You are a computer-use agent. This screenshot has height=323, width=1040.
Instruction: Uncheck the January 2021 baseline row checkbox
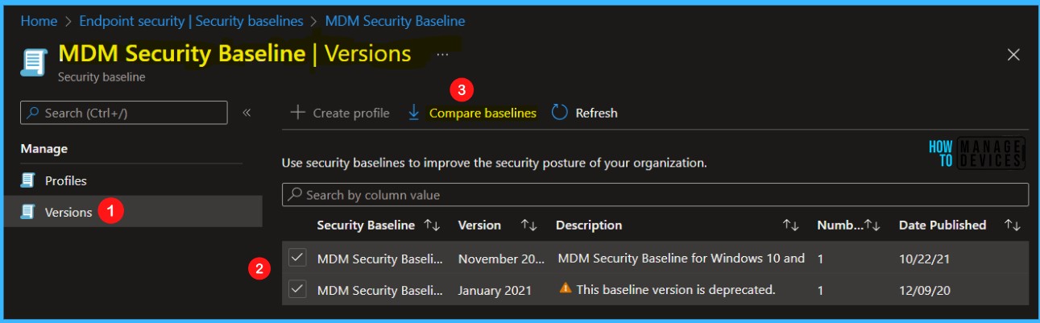(297, 289)
